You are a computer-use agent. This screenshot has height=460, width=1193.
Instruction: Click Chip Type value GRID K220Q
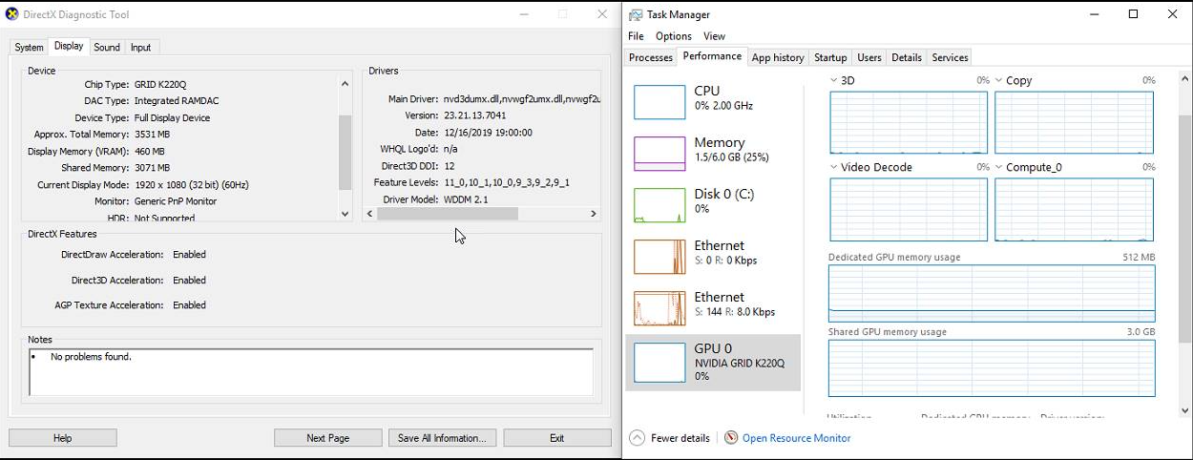coord(160,85)
